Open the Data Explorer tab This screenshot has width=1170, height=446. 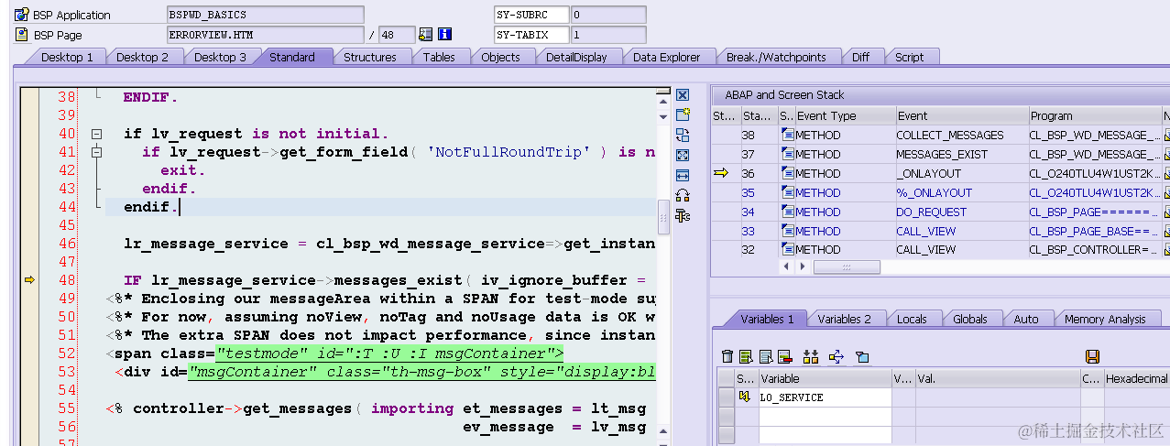pyautogui.click(x=666, y=57)
